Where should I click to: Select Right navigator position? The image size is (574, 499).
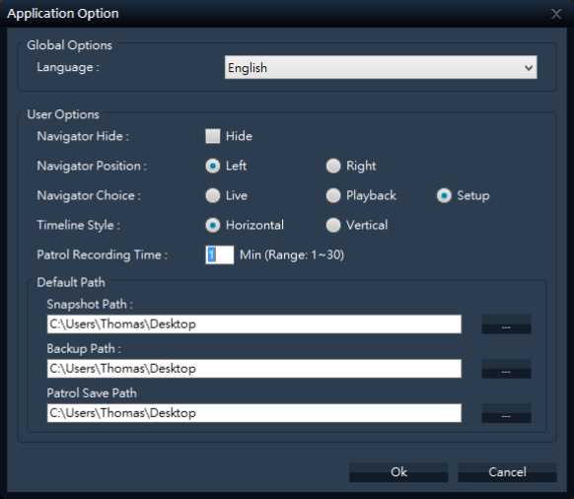point(333,166)
